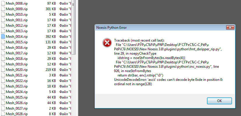
Task: Select file icon of Mesh_0023.rip
Action: [x=3, y=86]
